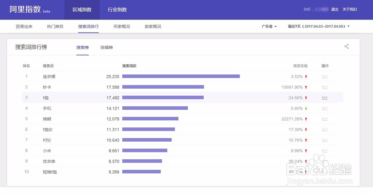Screen dimensions: 373x194
Task: Click search term 短袖t恤
Action: point(50,172)
